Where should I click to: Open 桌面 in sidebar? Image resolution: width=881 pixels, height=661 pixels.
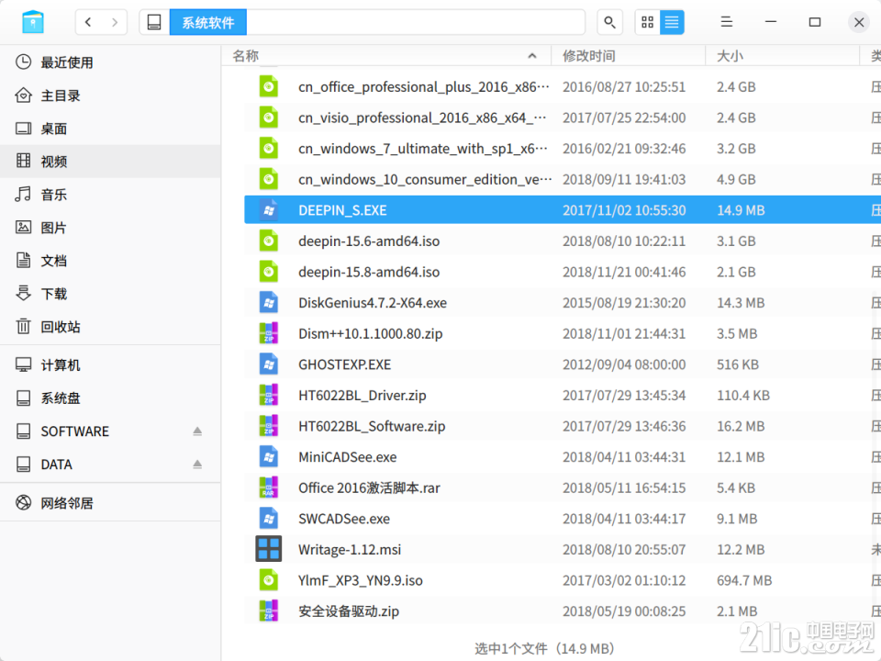pos(110,129)
